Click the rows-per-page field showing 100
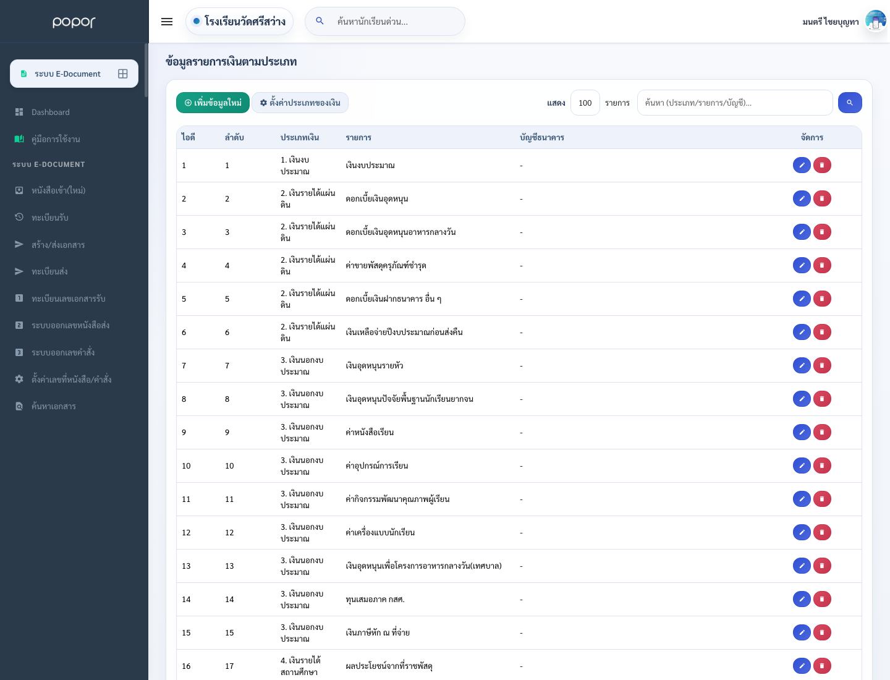The image size is (890, 680). point(585,103)
